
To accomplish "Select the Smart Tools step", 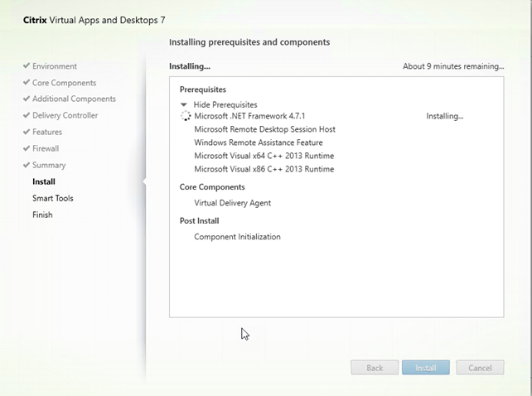I will click(52, 198).
